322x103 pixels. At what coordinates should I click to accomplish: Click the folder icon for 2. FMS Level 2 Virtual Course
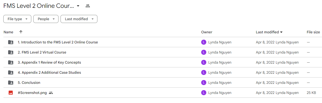pyautogui.click(x=11, y=52)
